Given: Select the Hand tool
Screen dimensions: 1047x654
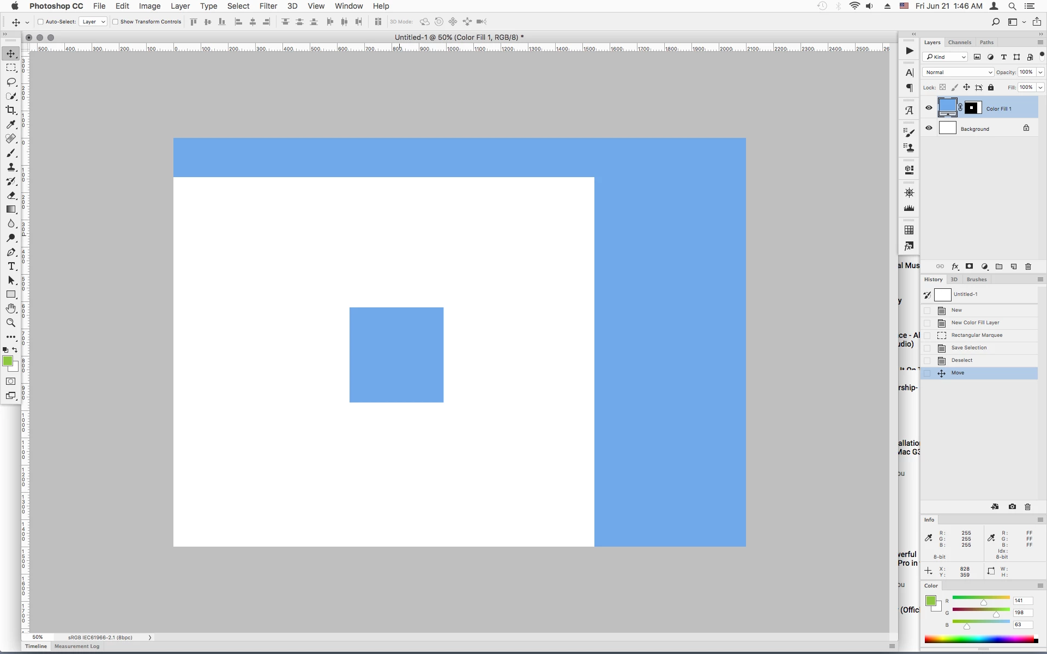Looking at the screenshot, I should click(11, 308).
